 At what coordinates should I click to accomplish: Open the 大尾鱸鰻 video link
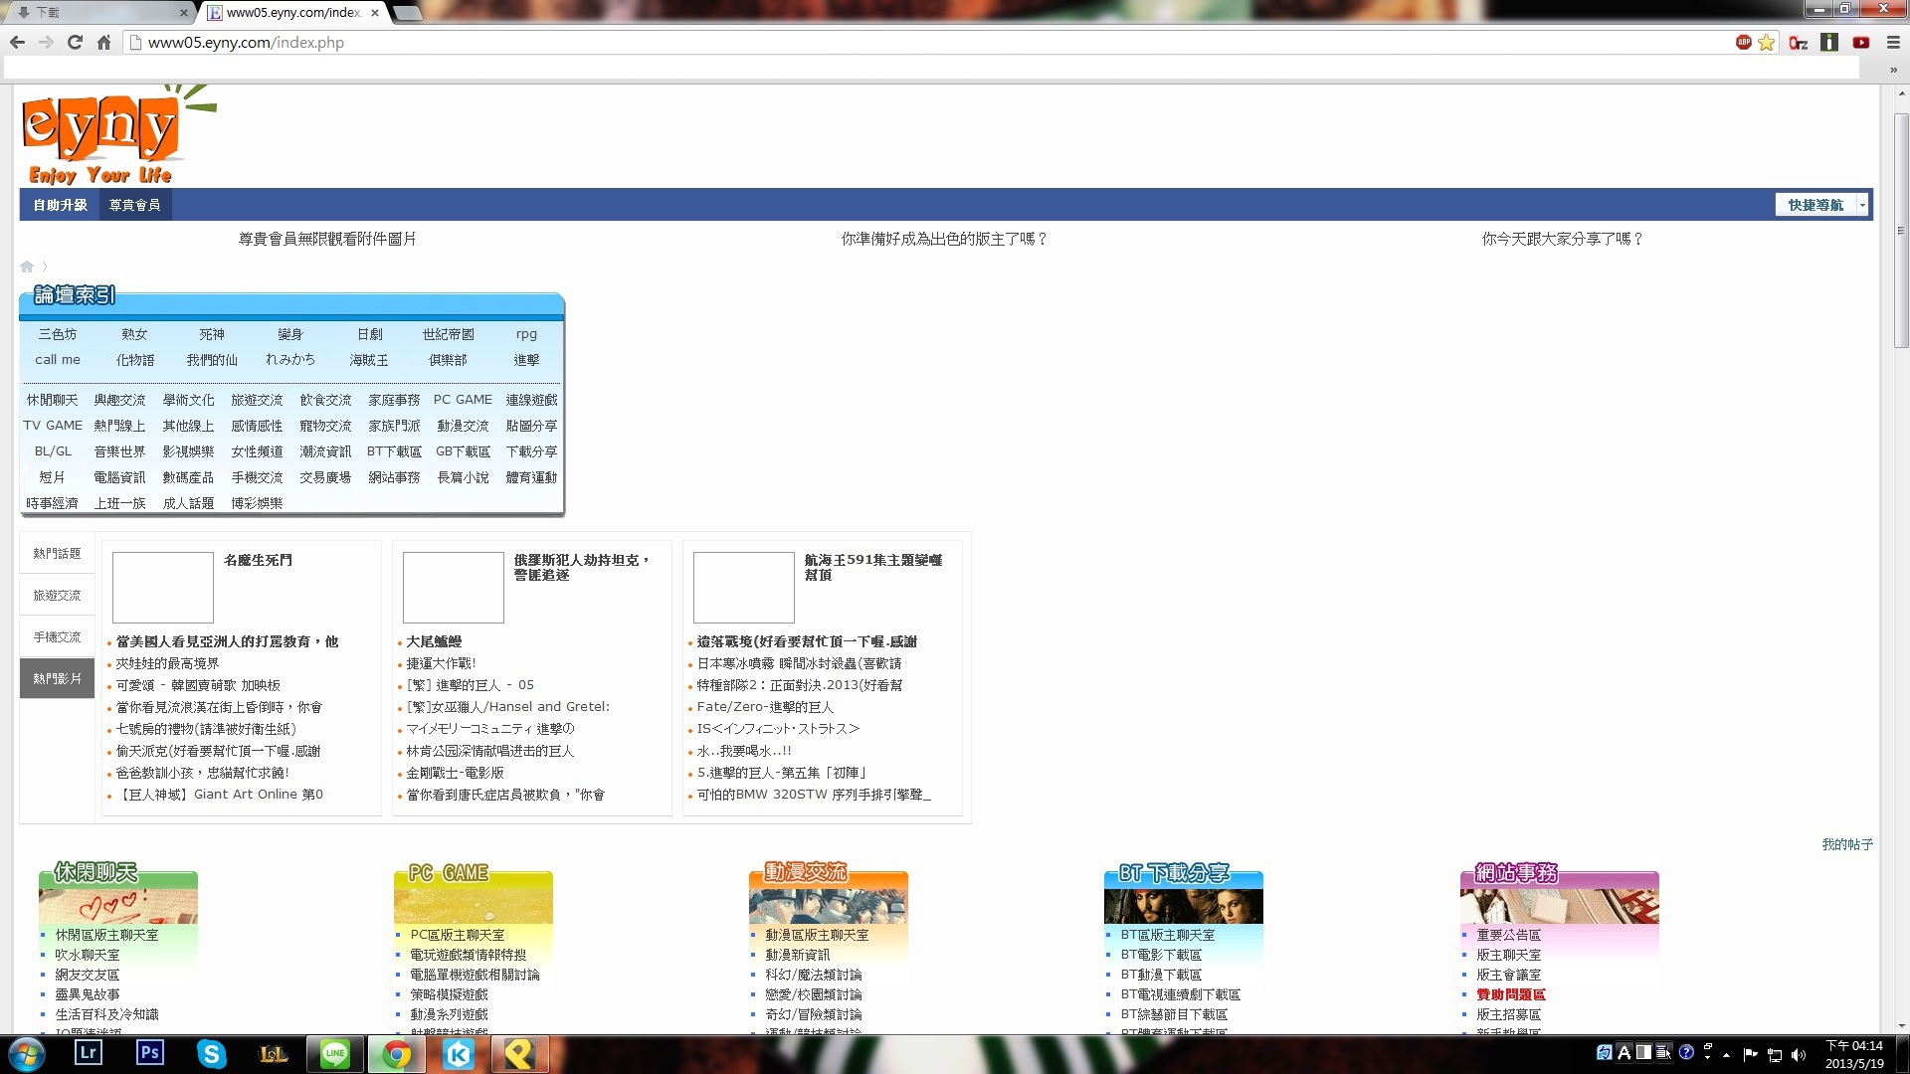[434, 641]
